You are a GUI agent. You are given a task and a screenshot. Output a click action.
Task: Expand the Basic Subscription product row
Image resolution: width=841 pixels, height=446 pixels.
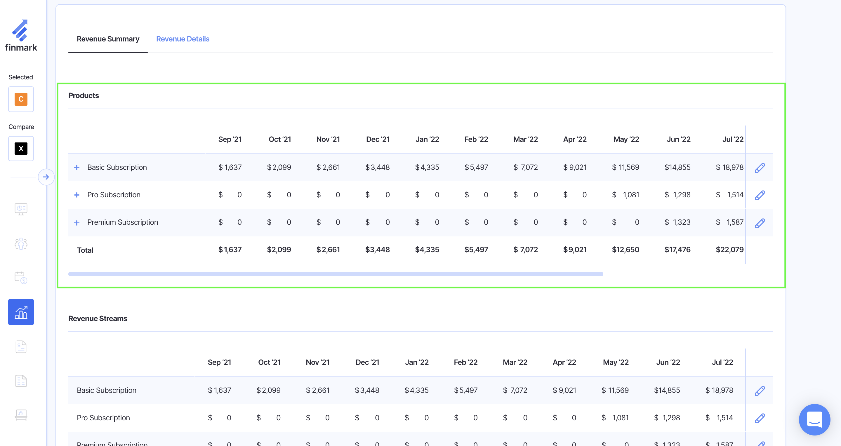coord(77,167)
